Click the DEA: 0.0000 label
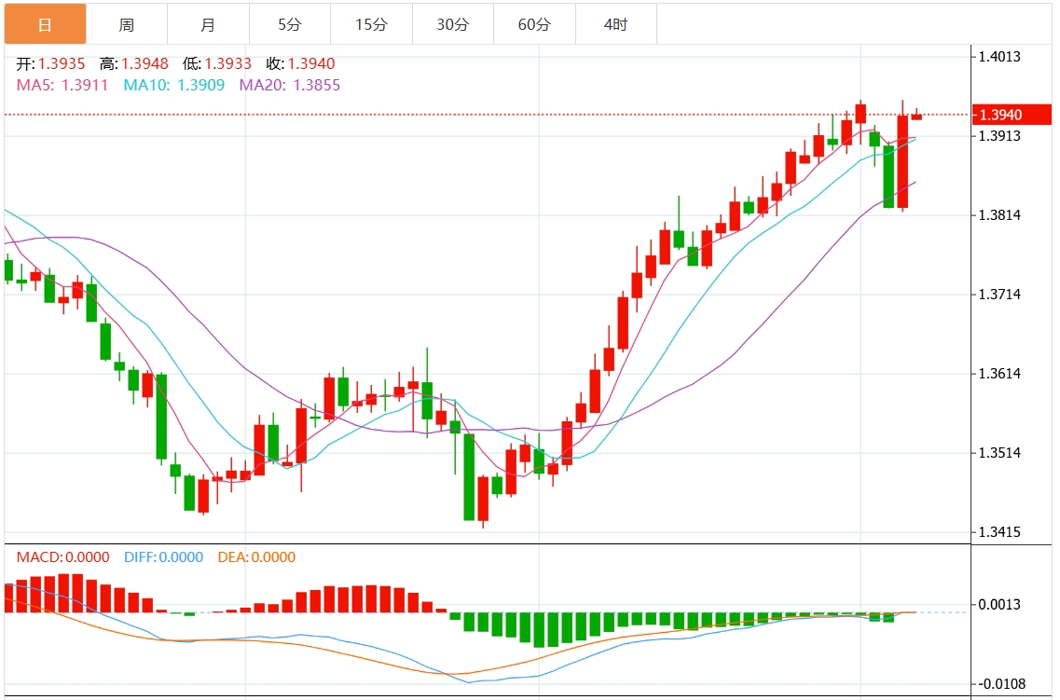1060x700 pixels. pos(256,556)
